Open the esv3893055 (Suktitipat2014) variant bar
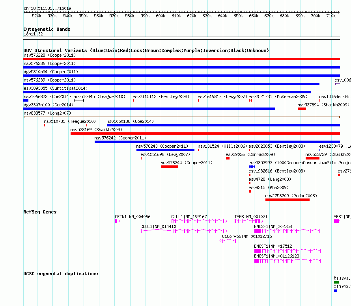The height and width of the screenshot is (306, 351). [181, 92]
